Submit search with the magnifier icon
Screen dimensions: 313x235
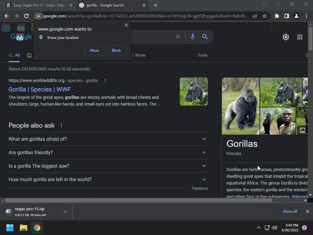(205, 37)
